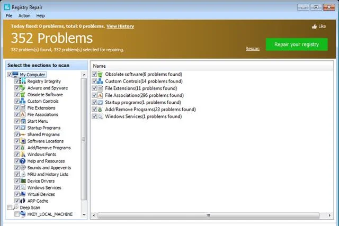Click the Help and Resources question icon
Screen dimensions: 339x226
pyautogui.click(x=22, y=161)
